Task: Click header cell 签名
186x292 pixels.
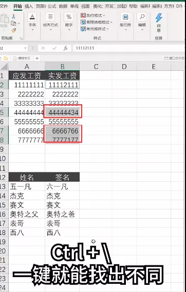Action: pyautogui.click(x=62, y=177)
